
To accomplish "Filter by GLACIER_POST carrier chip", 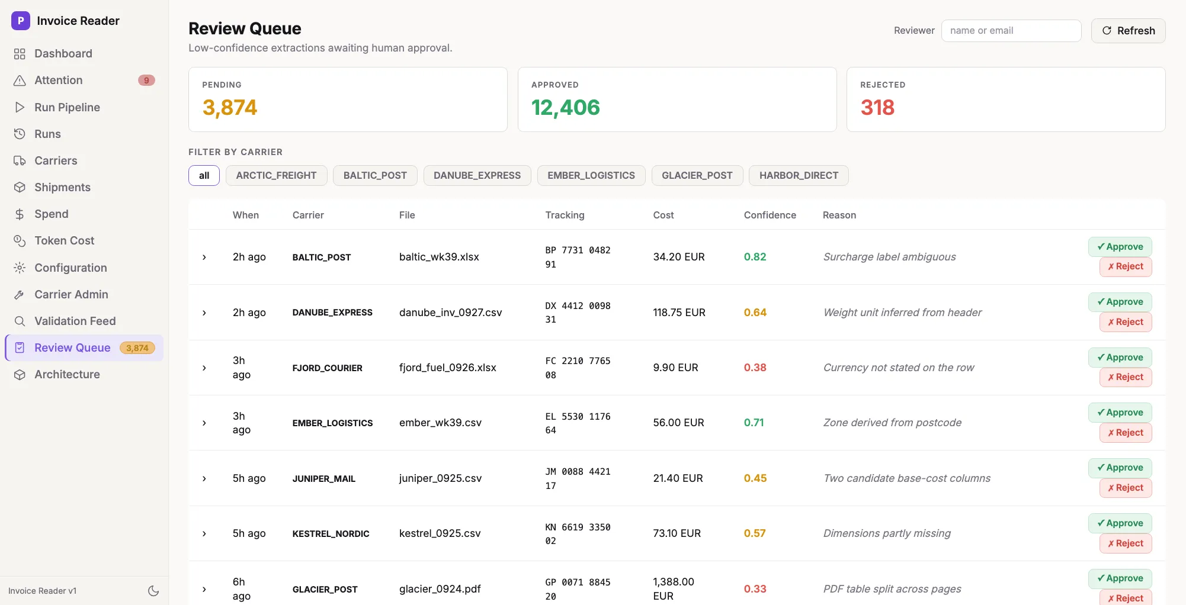I will pos(697,175).
